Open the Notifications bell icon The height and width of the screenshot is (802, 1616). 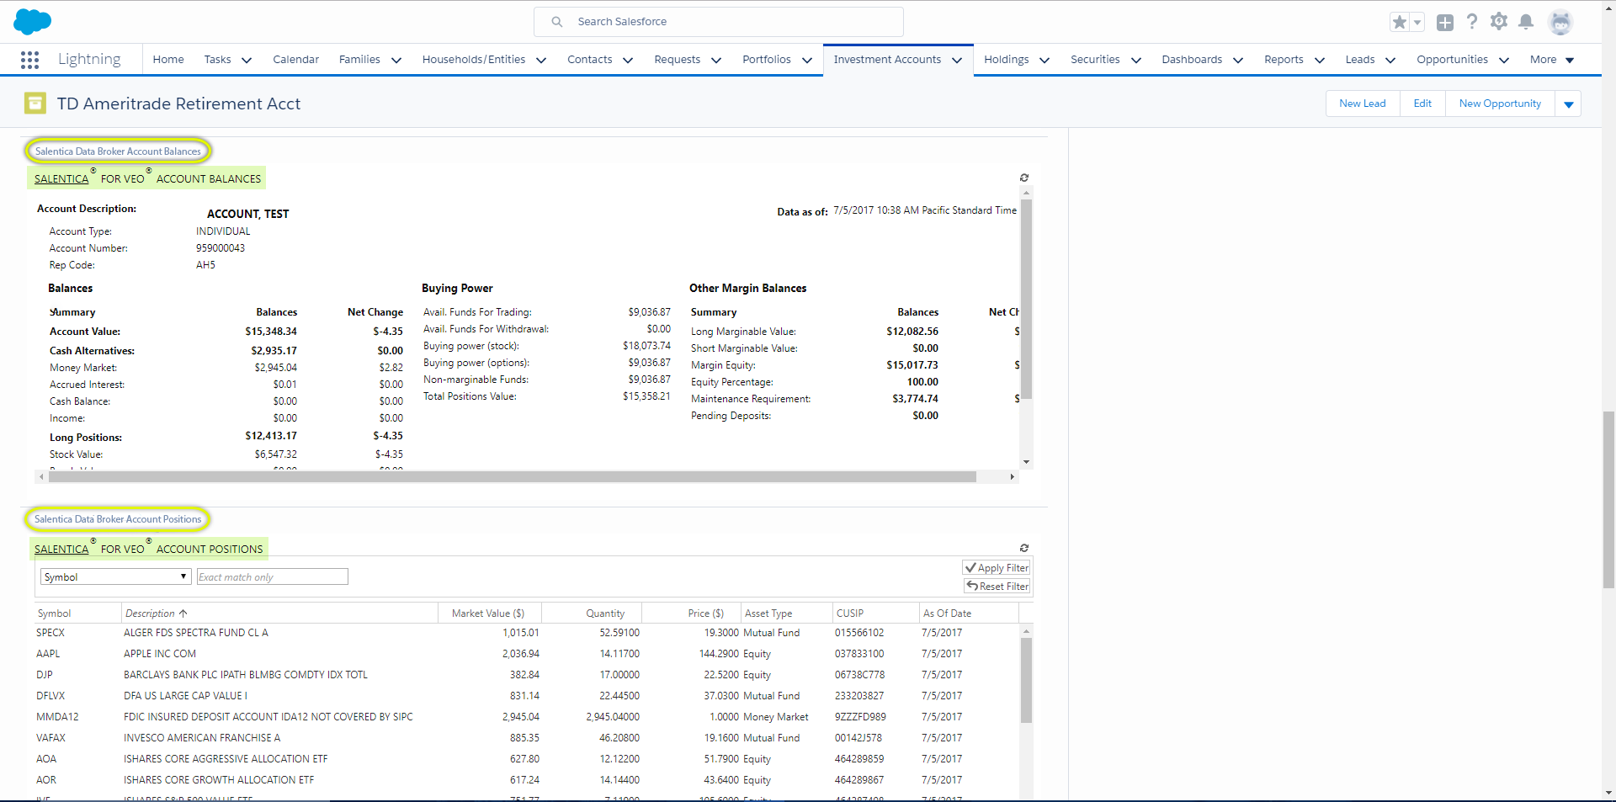tap(1526, 22)
